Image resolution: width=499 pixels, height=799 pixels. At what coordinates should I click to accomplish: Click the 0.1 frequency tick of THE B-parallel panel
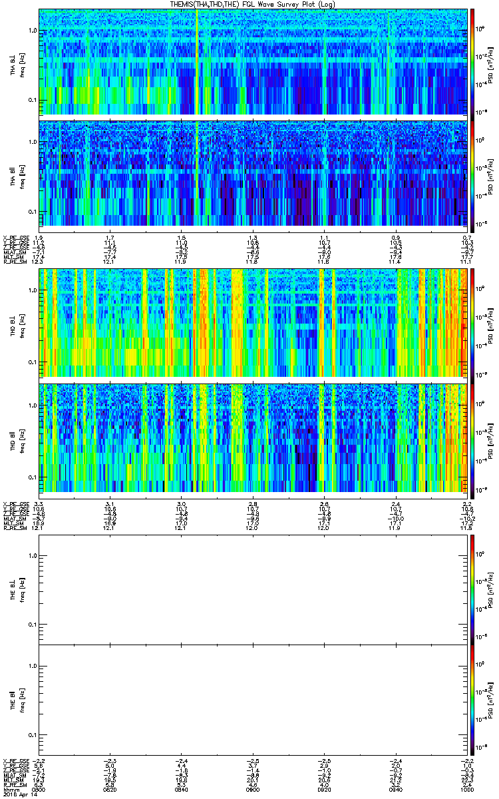pyautogui.click(x=32, y=734)
